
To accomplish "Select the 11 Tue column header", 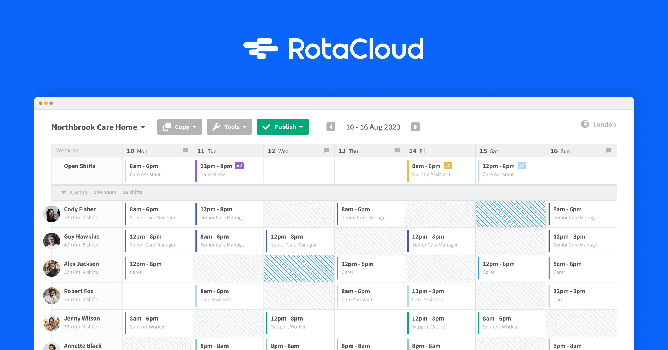I will click(x=228, y=151).
